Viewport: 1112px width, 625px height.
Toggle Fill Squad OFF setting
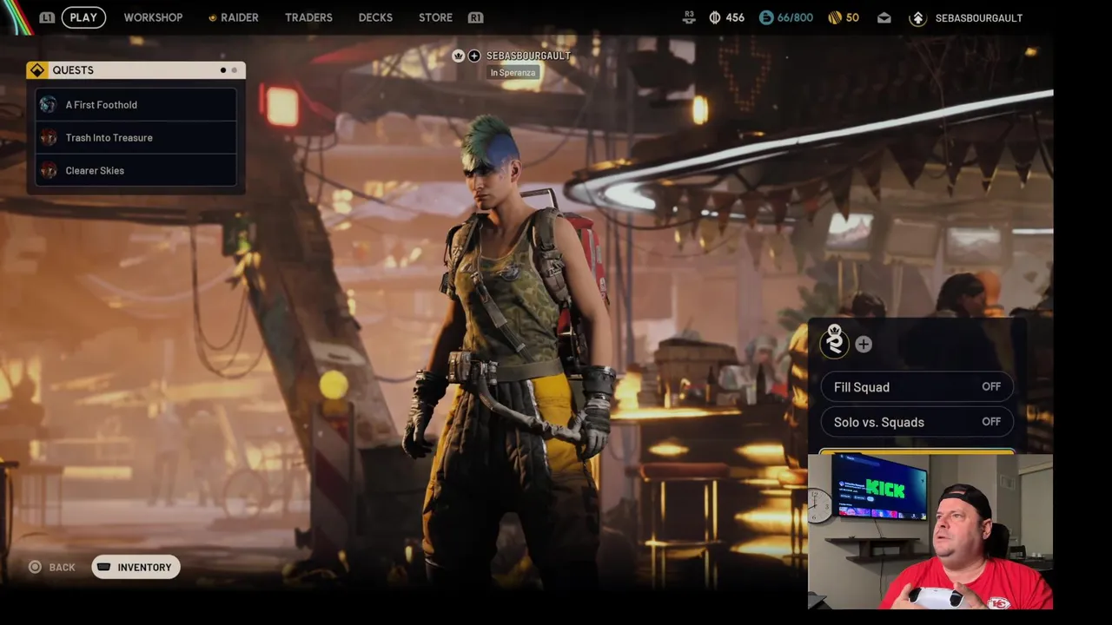pos(917,387)
